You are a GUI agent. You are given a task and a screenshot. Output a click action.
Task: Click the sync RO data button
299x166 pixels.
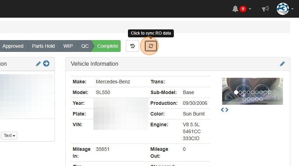[151, 46]
